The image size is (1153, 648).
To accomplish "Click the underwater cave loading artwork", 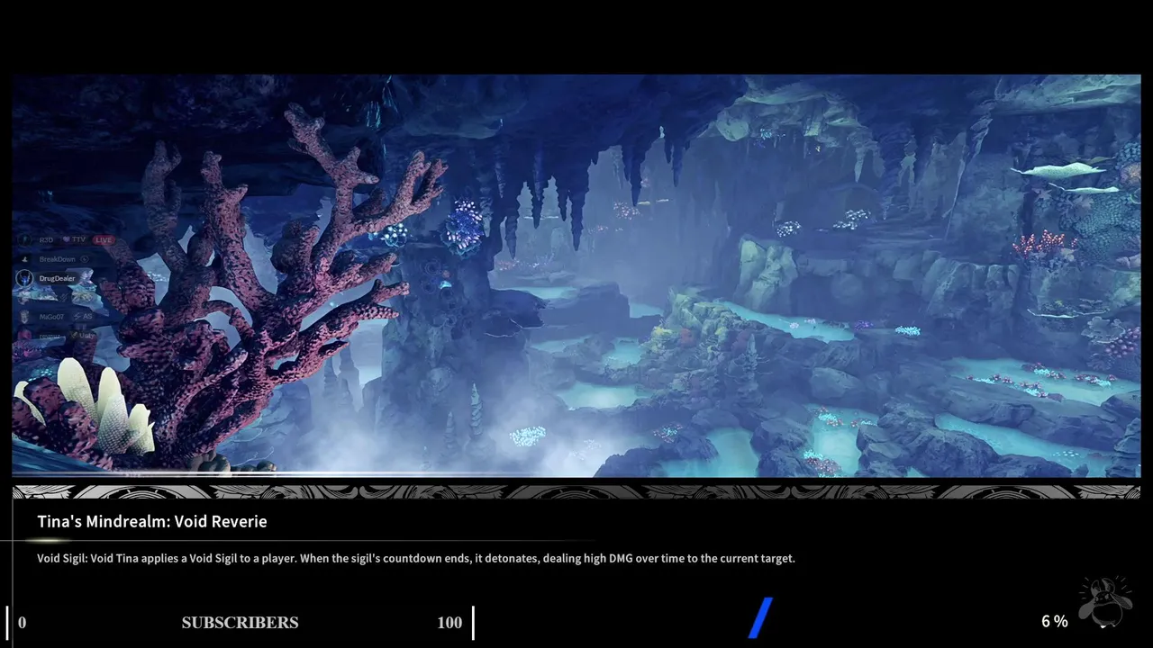I will click(576, 275).
